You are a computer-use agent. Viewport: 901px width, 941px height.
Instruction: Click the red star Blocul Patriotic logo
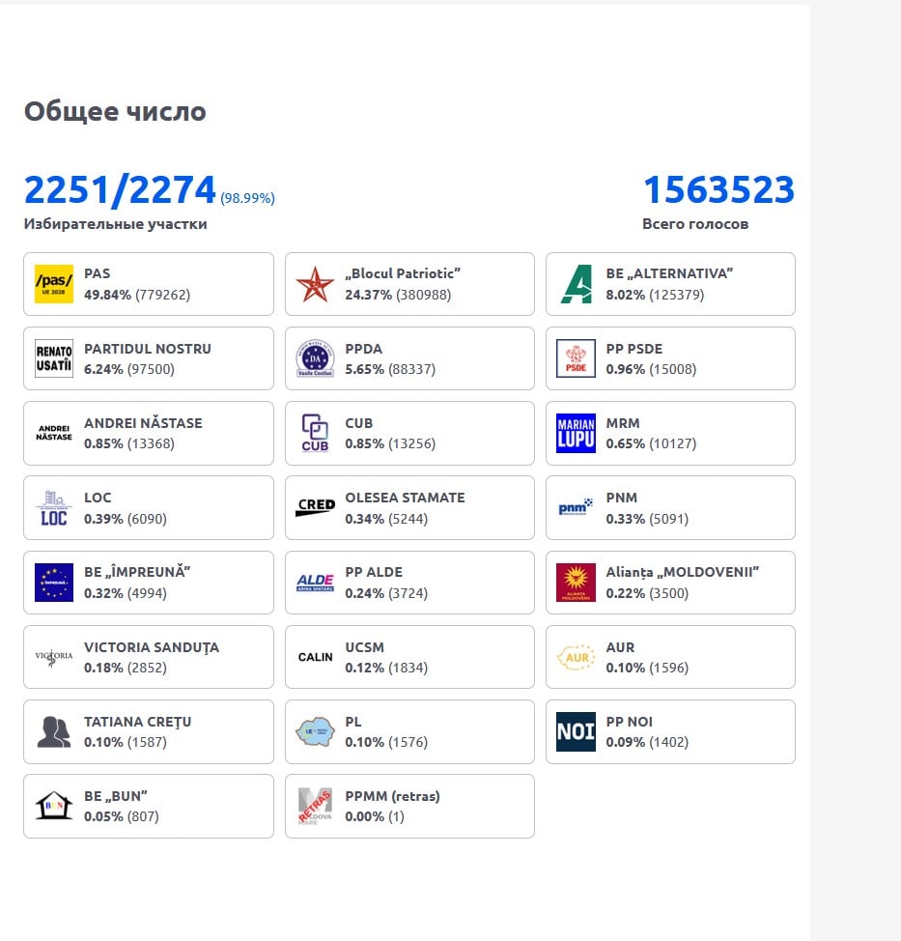pos(315,284)
